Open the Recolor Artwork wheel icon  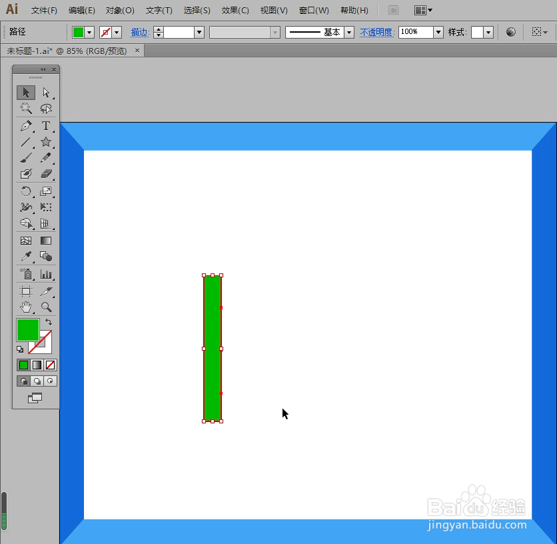511,33
